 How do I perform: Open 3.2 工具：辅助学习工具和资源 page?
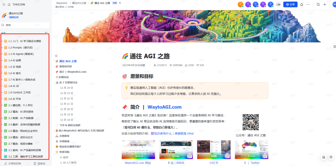coord(25,156)
